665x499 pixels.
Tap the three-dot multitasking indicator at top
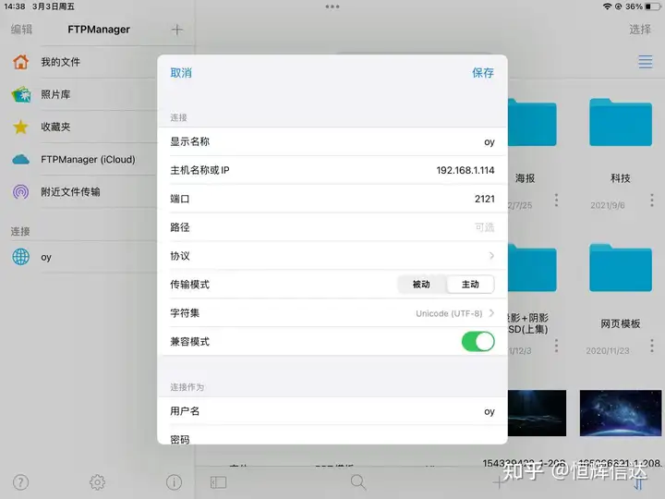click(332, 6)
